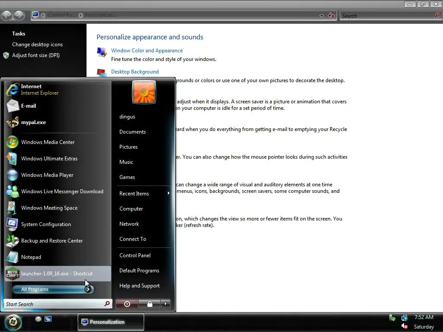Open Default Programs
Viewport: 443px width, 332px height.
coord(139,271)
